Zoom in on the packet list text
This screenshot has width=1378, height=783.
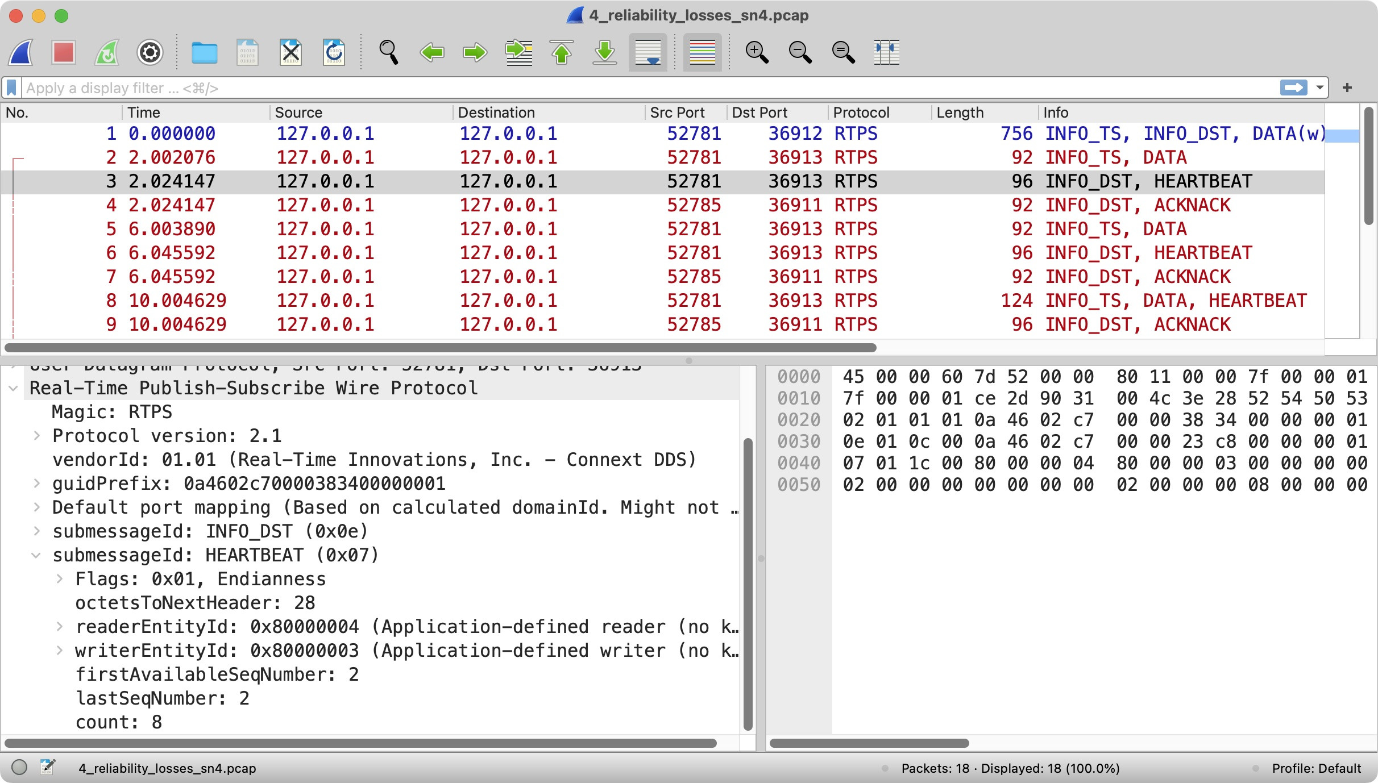click(x=756, y=52)
